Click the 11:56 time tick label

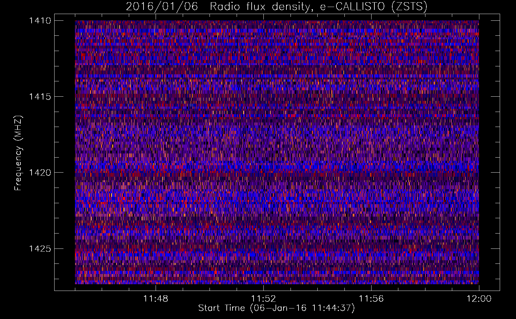pyautogui.click(x=371, y=299)
